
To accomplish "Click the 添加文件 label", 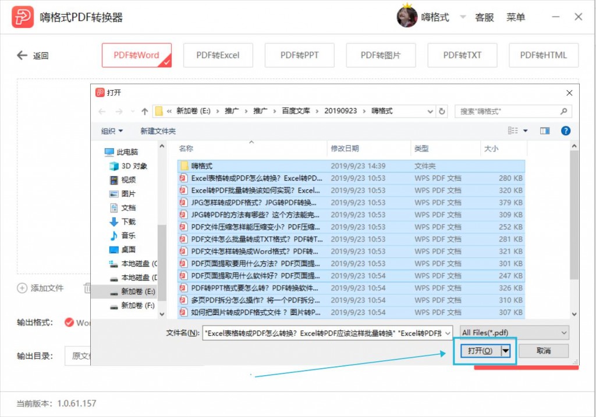I will click(x=47, y=288).
